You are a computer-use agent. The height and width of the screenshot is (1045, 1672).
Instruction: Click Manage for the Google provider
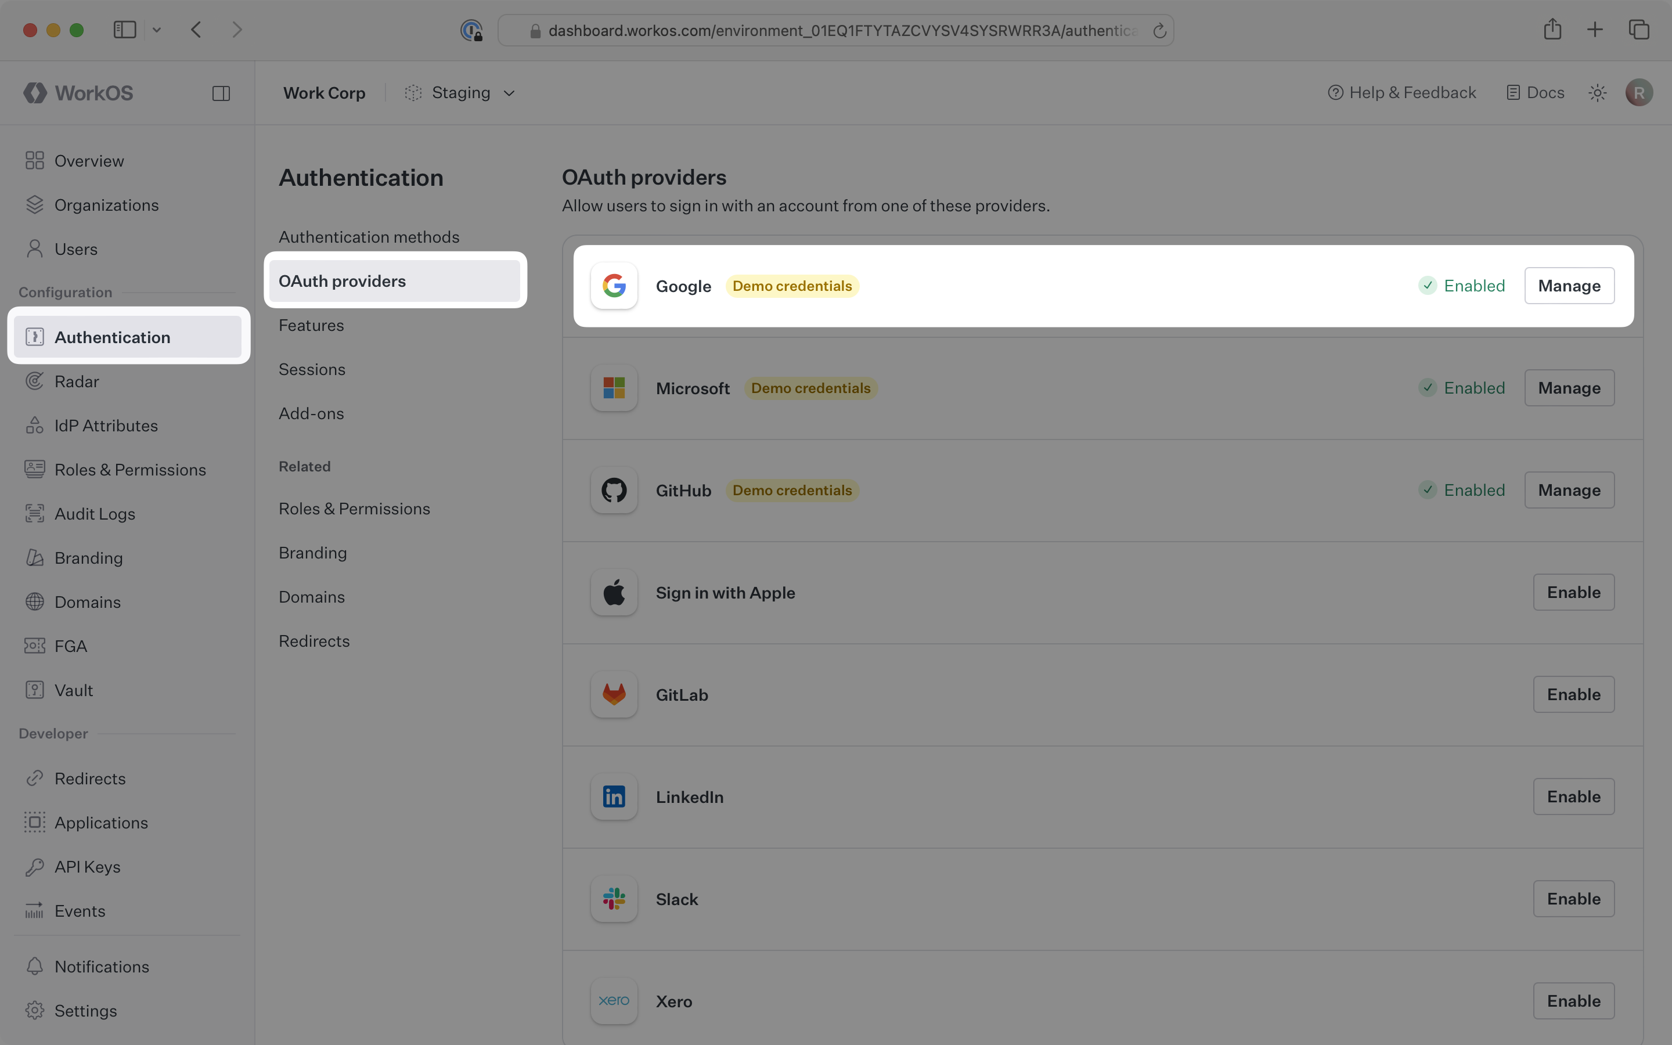click(1568, 286)
